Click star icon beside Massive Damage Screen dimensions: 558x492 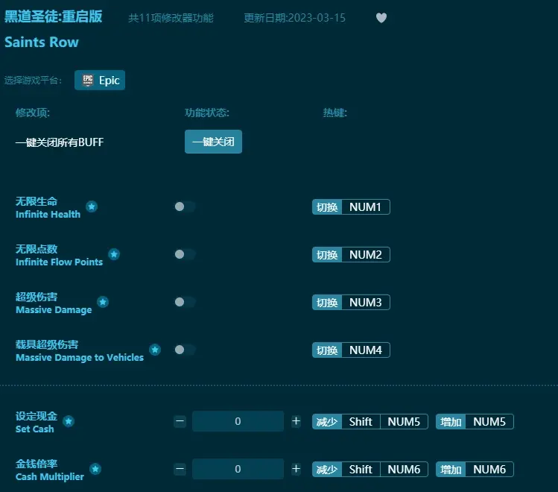click(103, 302)
